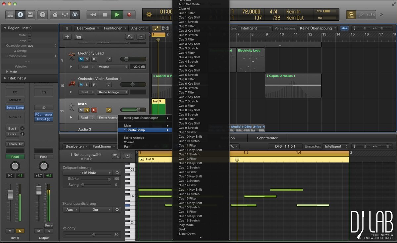The height and width of the screenshot is (243, 397).
Task: Enable the Loop checkbox for the region
Action: [30, 40]
